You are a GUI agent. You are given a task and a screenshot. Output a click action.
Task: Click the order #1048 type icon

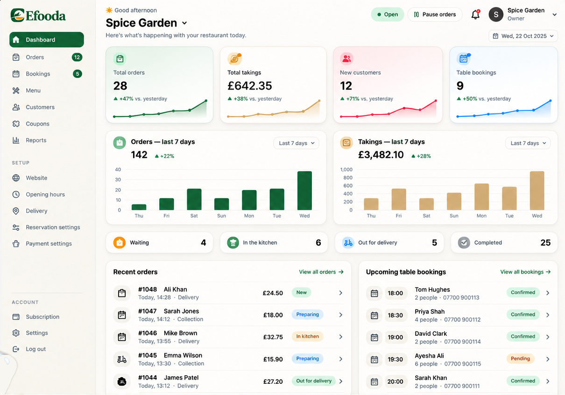click(122, 293)
